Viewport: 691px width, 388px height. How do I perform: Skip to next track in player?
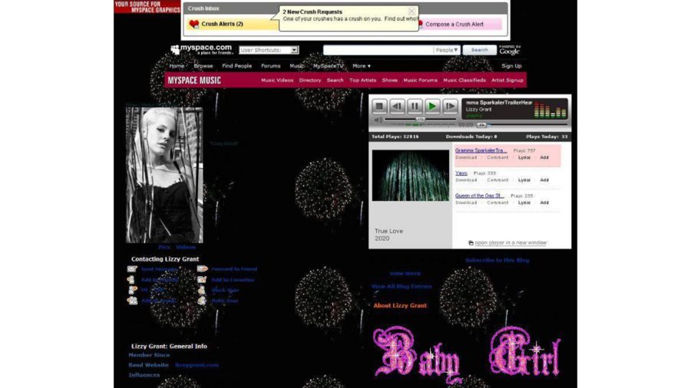[449, 106]
